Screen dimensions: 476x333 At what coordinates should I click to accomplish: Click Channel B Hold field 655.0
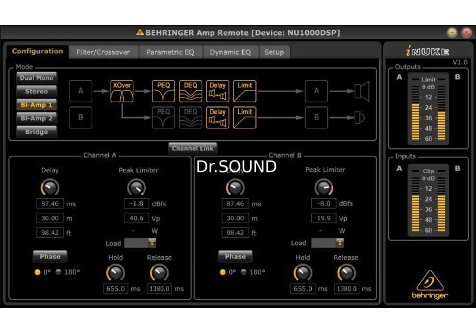[303, 288]
